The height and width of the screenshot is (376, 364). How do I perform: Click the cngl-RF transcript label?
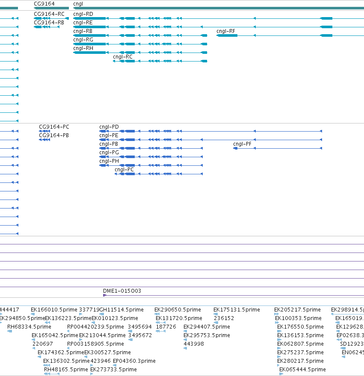pos(226,31)
